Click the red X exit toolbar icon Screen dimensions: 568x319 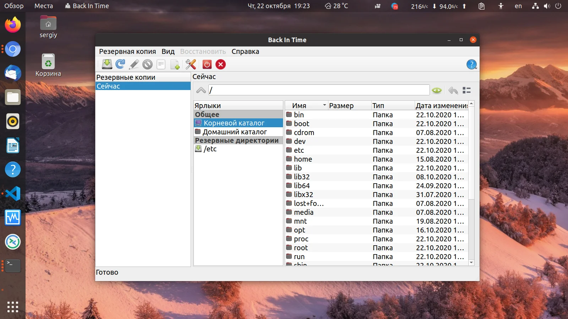pyautogui.click(x=221, y=64)
